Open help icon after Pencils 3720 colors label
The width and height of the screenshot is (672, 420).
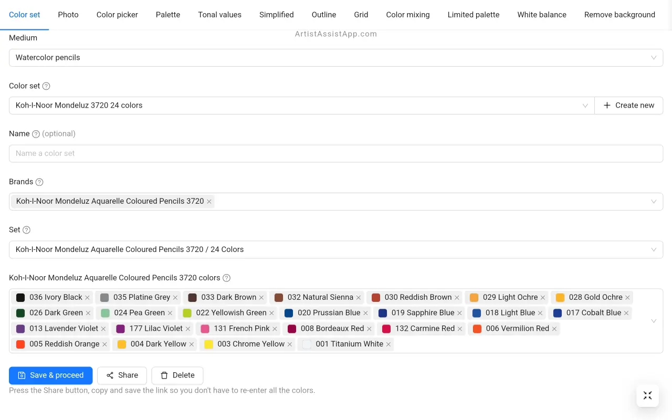(x=226, y=278)
